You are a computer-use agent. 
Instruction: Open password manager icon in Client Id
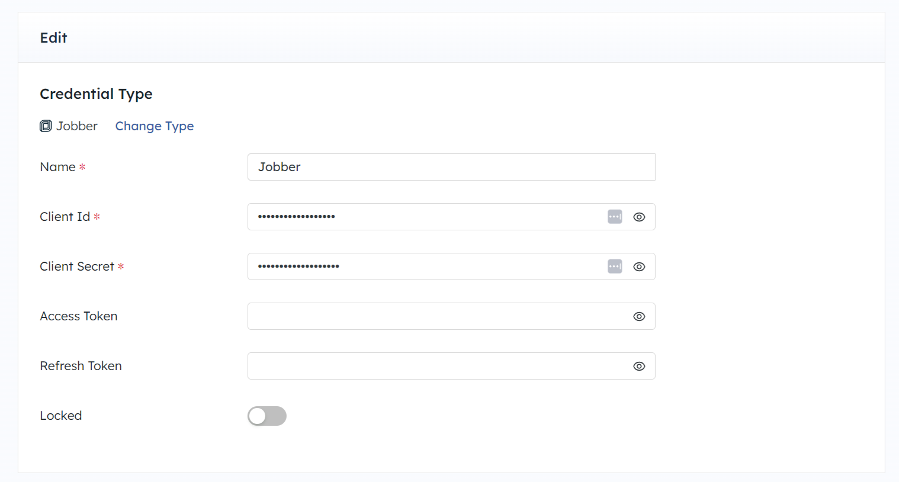click(615, 217)
